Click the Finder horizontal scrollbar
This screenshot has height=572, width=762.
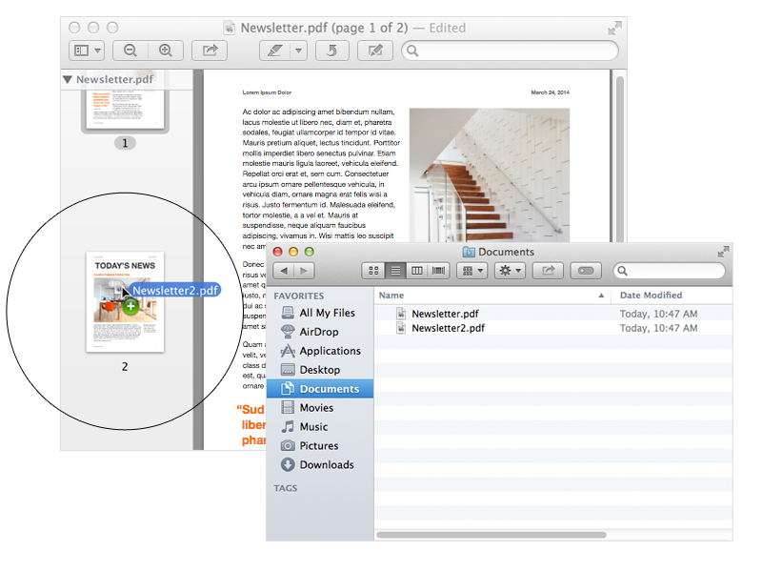tap(491, 535)
